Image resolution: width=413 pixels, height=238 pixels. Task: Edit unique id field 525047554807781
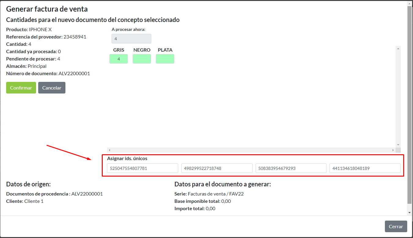click(x=142, y=168)
